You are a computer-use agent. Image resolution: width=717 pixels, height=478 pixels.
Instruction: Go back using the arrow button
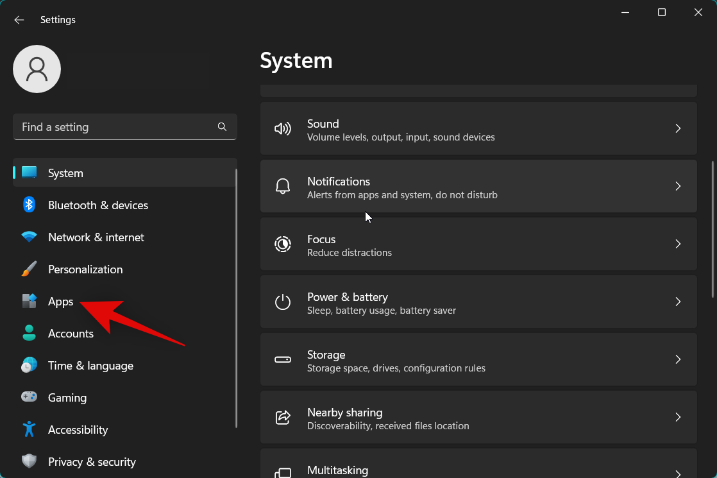pyautogui.click(x=19, y=20)
